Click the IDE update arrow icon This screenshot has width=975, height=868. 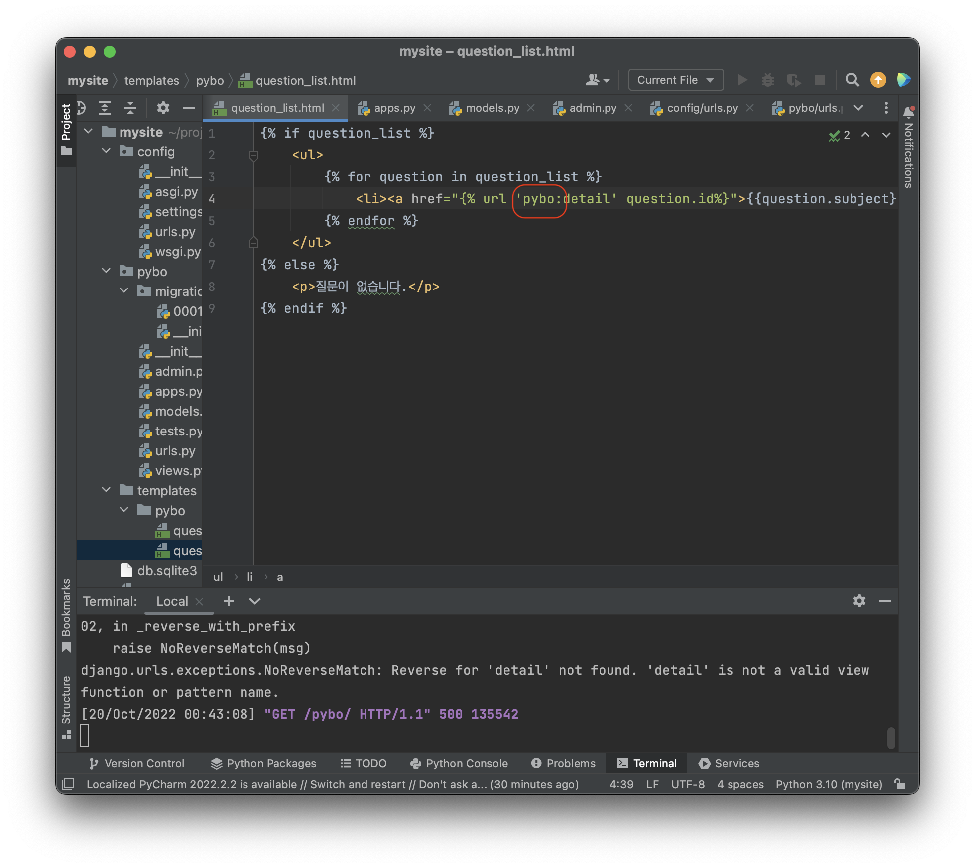(x=878, y=80)
